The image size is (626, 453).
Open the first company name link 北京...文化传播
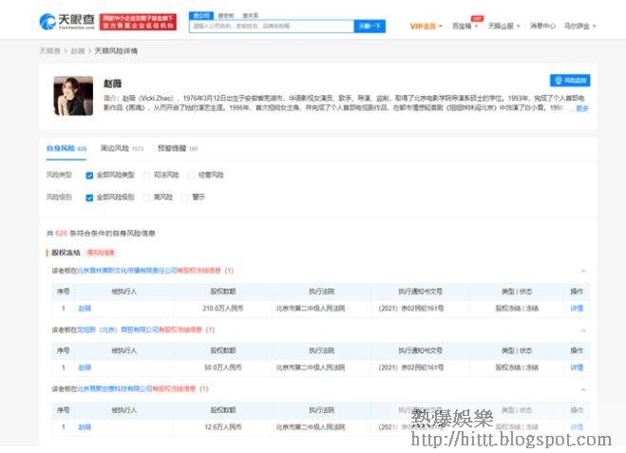click(127, 271)
